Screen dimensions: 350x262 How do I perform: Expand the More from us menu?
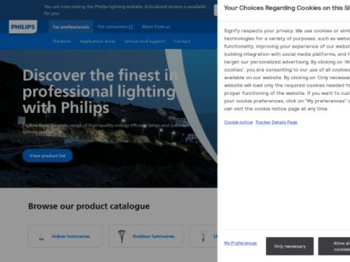[156, 27]
